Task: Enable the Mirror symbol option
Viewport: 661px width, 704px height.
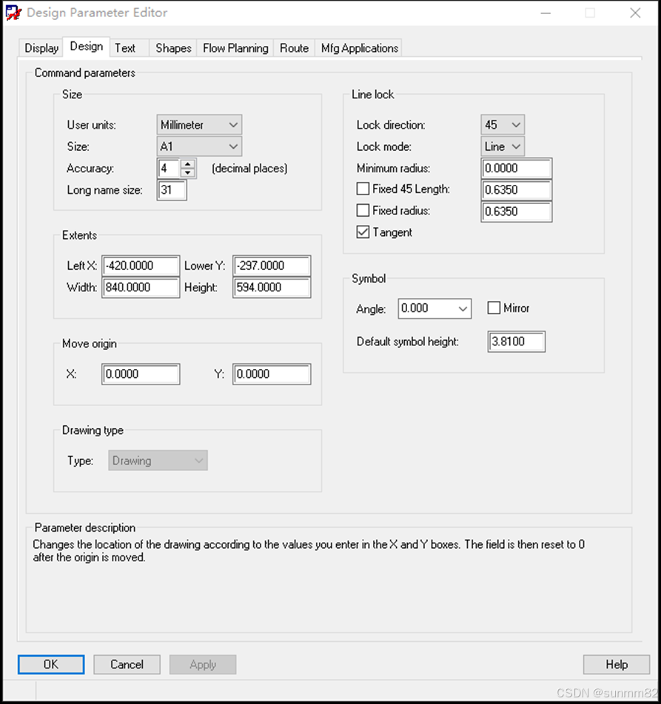Action: pos(494,308)
